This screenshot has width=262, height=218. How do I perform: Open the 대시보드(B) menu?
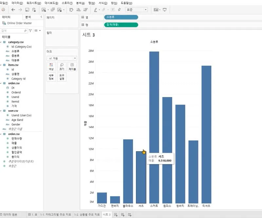[51, 3]
